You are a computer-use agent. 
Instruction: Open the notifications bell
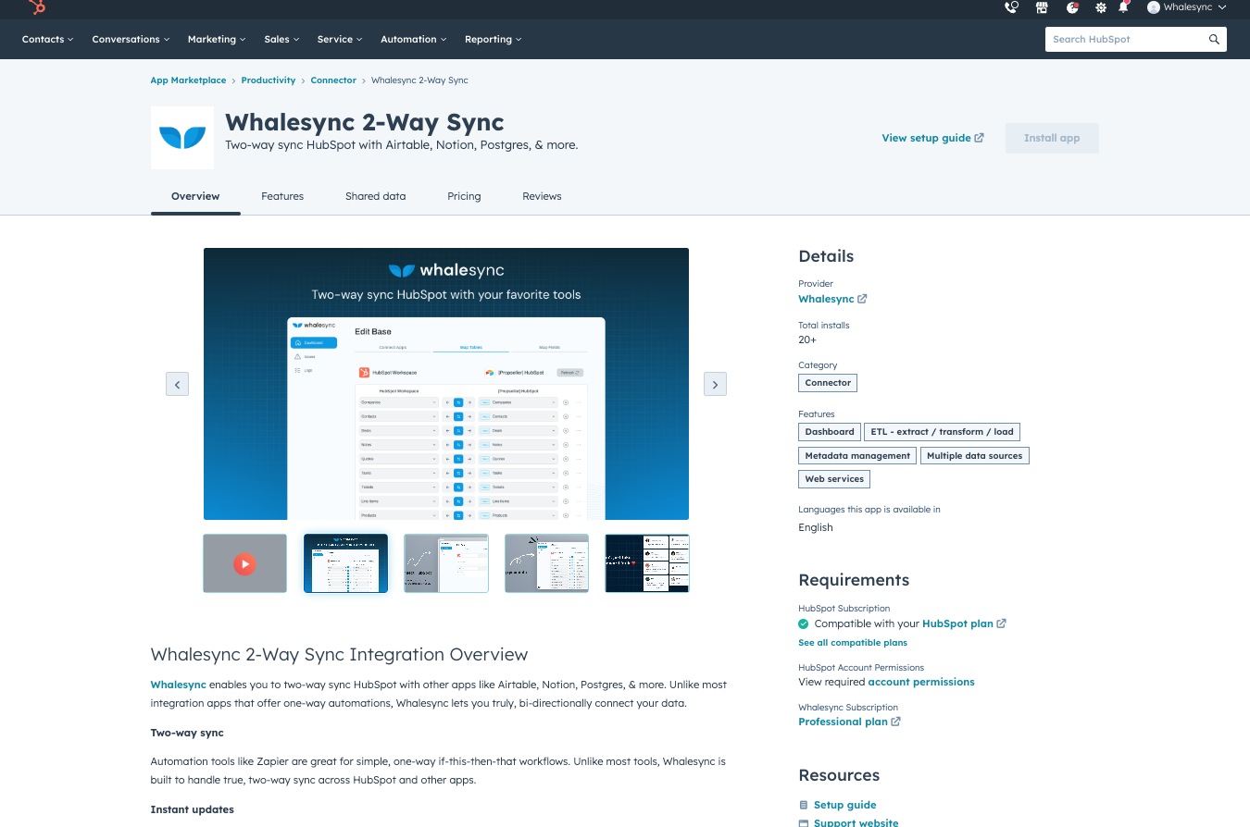[x=1124, y=7]
